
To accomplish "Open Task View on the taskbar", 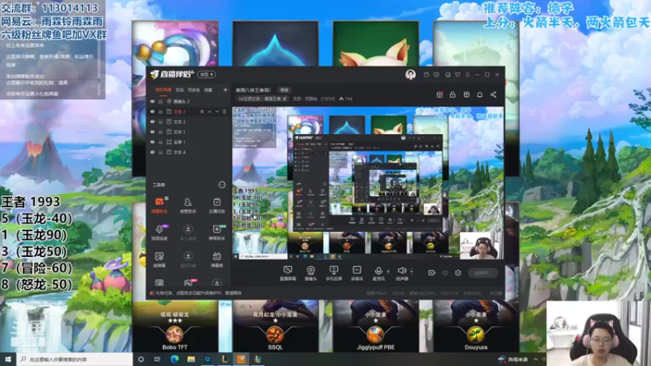I will 157,359.
